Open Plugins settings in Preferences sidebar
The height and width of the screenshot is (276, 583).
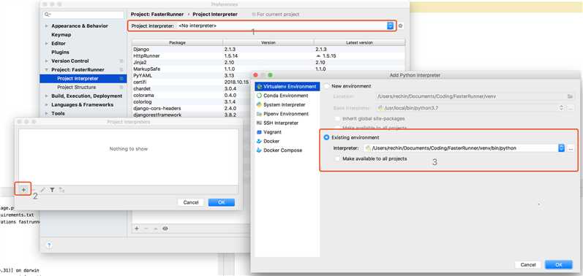click(x=60, y=53)
